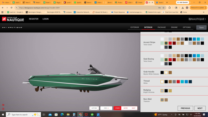Screen dimensions: 208x117
Task: Open the Windows Start menu
Action: click(x=3, y=115)
